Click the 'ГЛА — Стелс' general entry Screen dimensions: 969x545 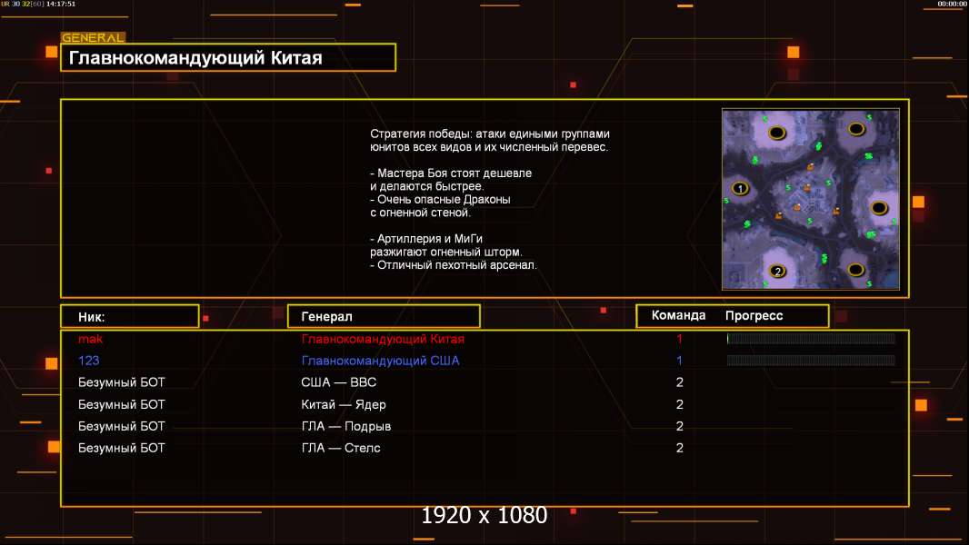[341, 448]
